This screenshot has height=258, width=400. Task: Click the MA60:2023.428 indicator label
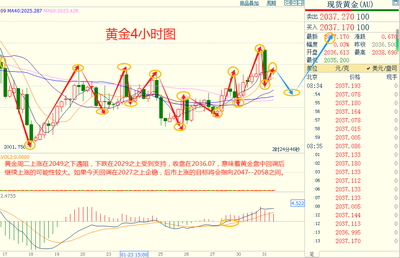[x=61, y=11]
